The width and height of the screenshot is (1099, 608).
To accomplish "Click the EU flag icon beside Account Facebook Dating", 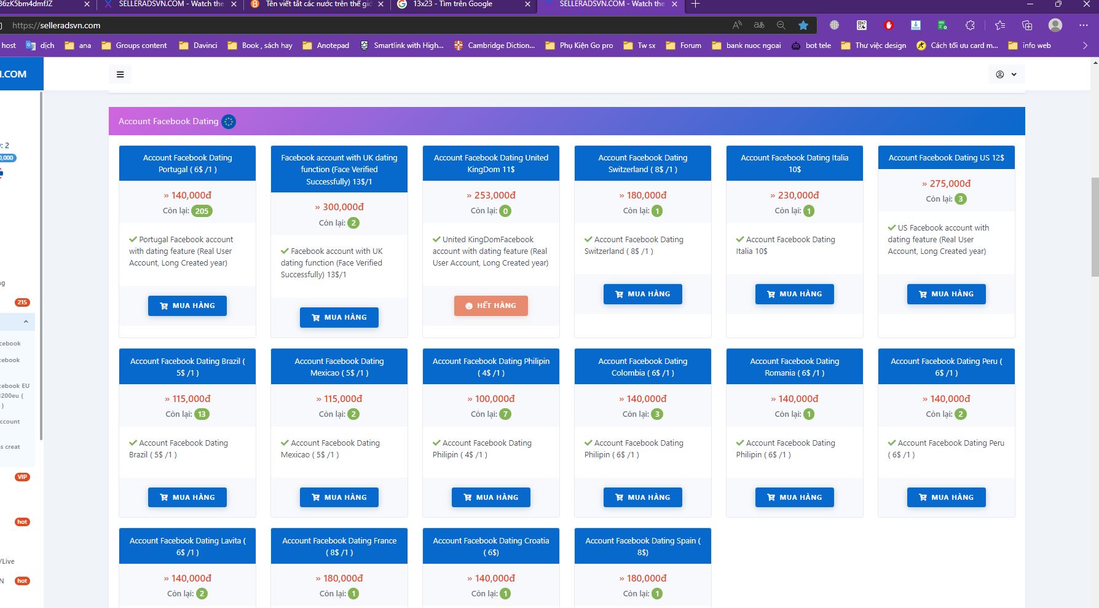I will [229, 122].
